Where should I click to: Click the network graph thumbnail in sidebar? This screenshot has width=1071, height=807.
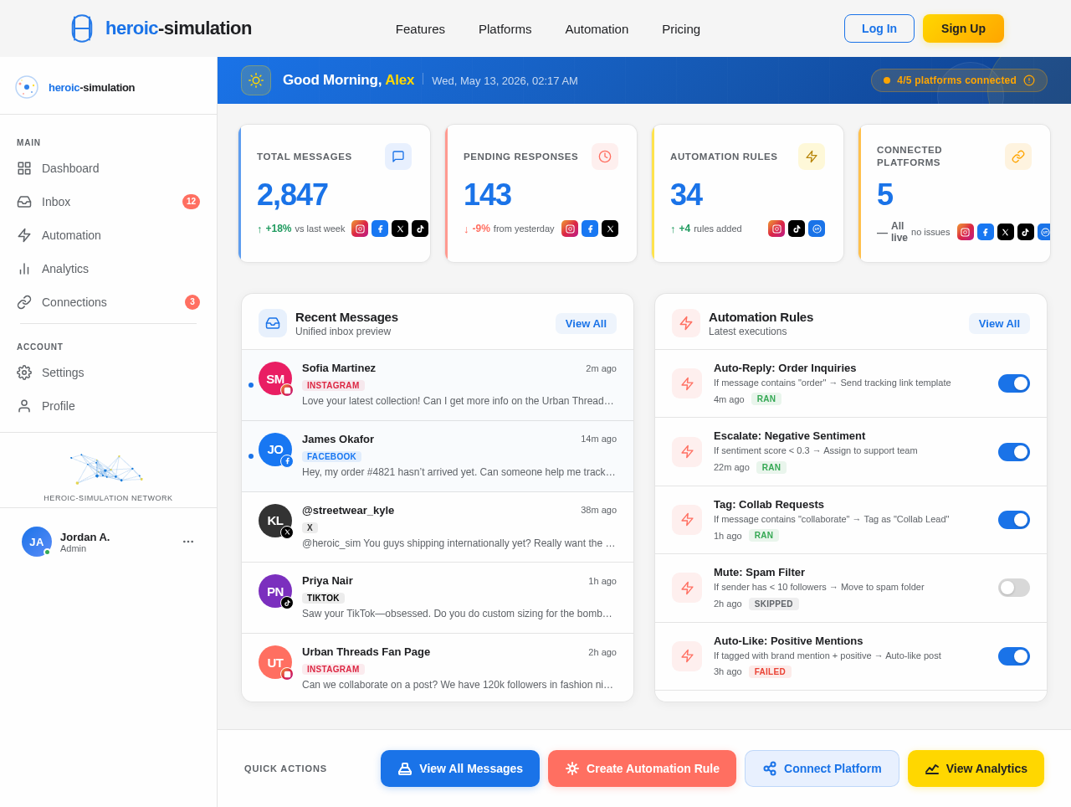pos(108,468)
